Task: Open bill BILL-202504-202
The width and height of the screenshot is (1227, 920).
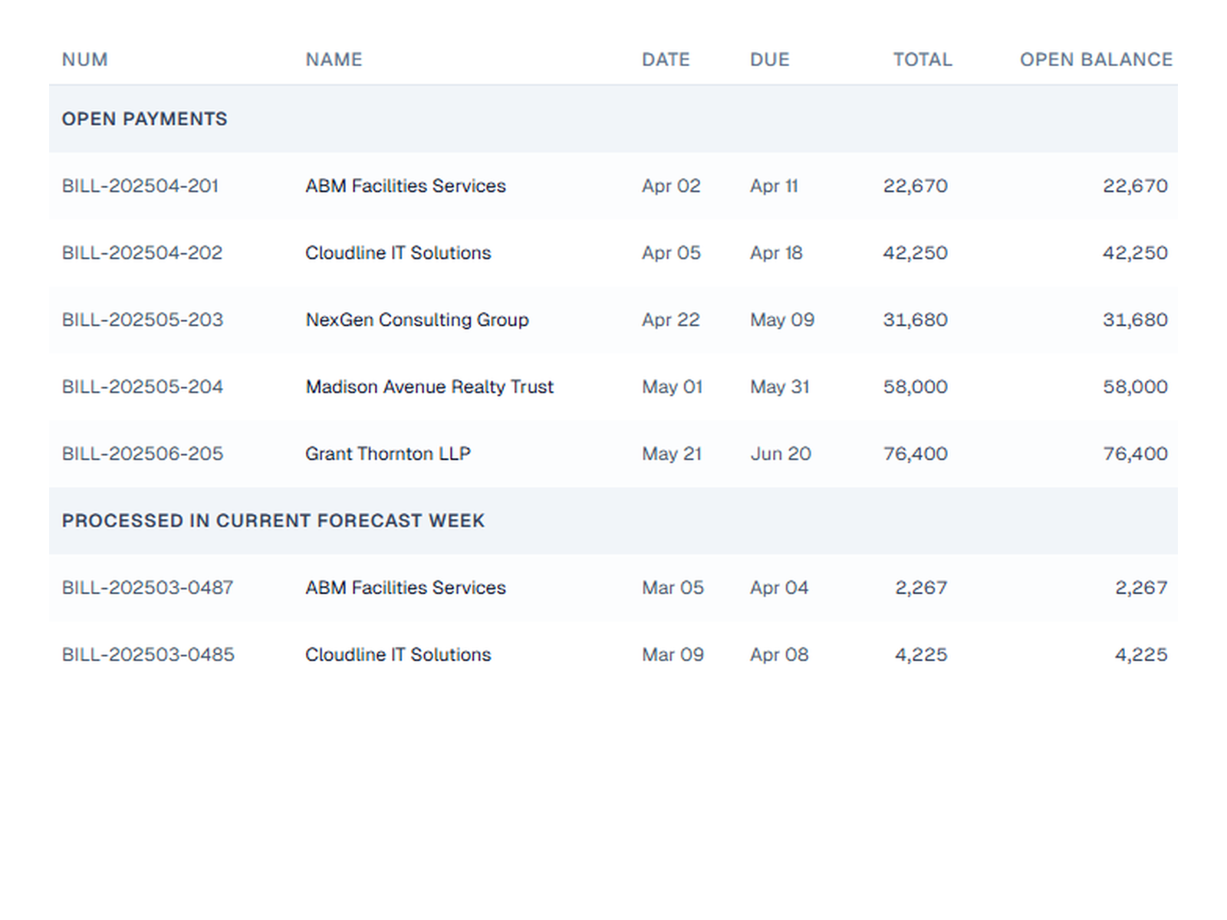Action: coord(142,253)
